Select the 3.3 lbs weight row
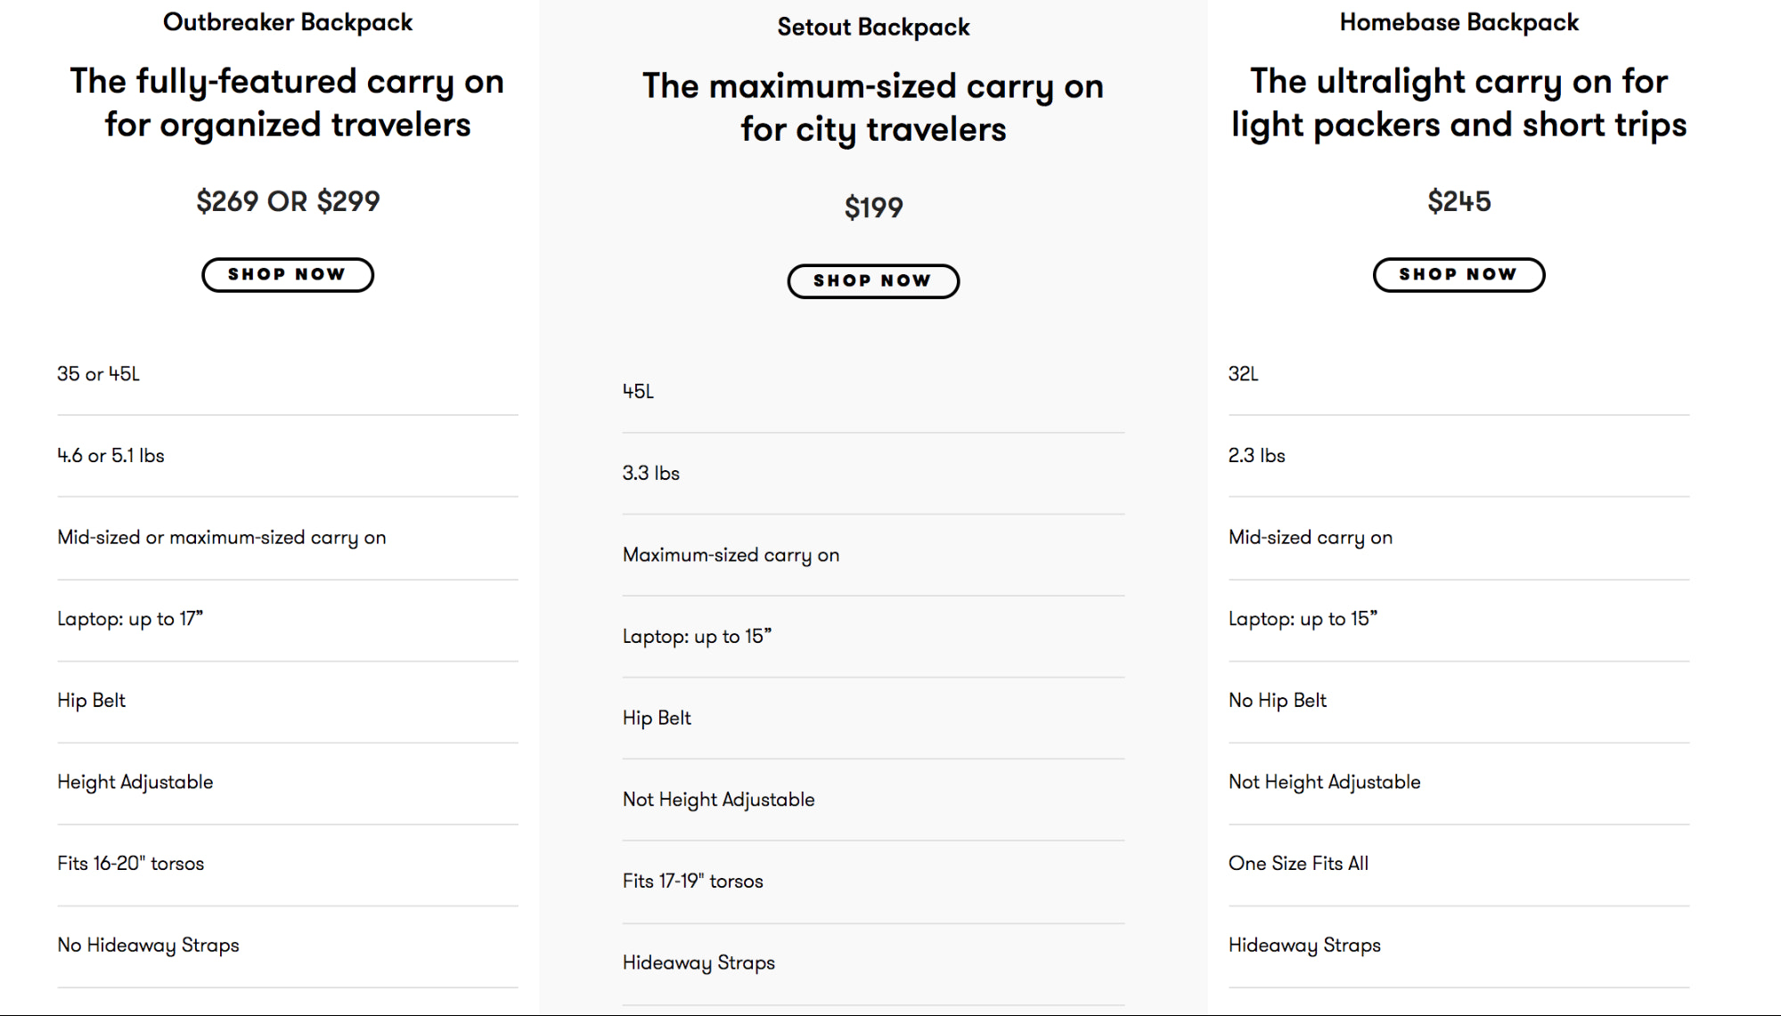The image size is (1781, 1016). [x=651, y=473]
